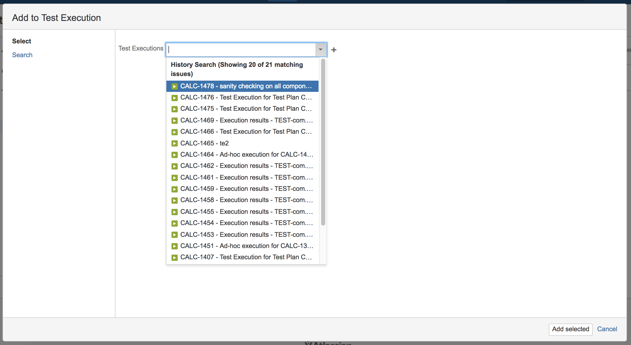Select CALC-1455 Execution results option
This screenshot has height=345, width=631.
coord(242,212)
